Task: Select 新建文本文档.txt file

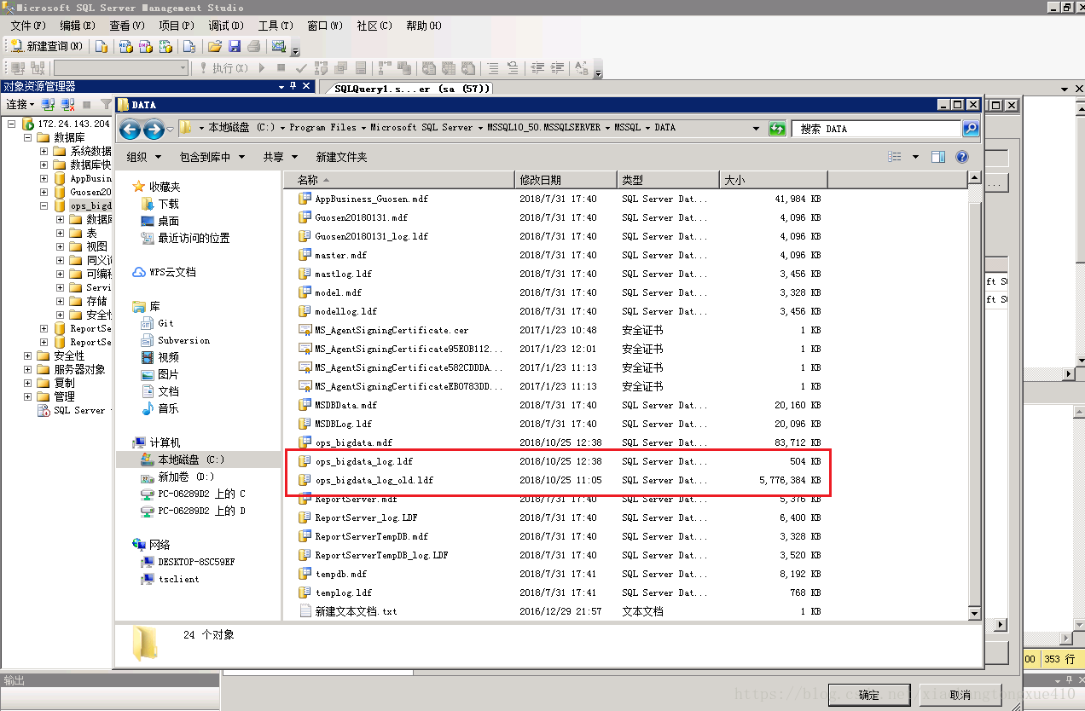Action: (x=356, y=611)
